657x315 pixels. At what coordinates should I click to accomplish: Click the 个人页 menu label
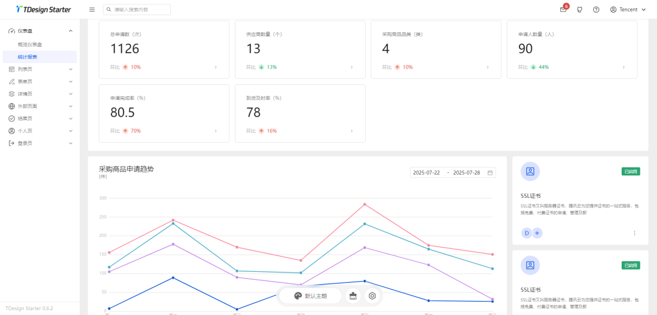click(25, 130)
